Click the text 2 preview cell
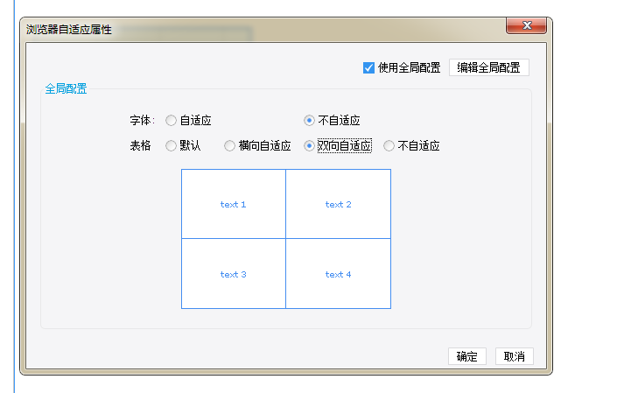Screen dimensions: 617x393 339,204
